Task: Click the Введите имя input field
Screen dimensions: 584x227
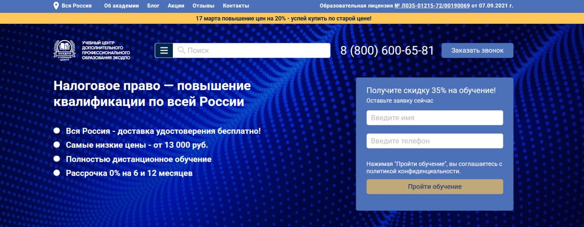Action: (x=434, y=118)
